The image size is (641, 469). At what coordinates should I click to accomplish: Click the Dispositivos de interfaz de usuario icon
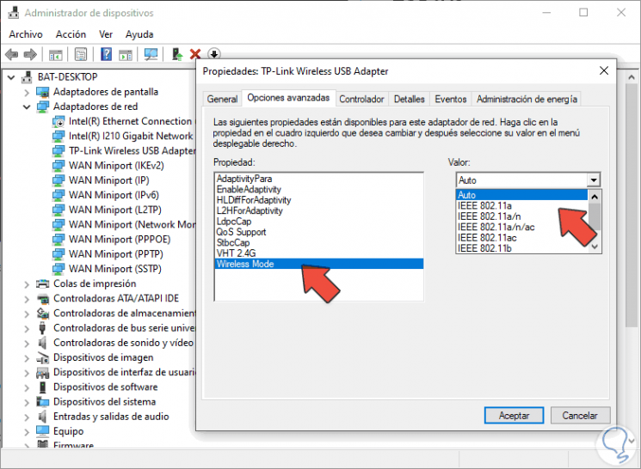(x=42, y=372)
